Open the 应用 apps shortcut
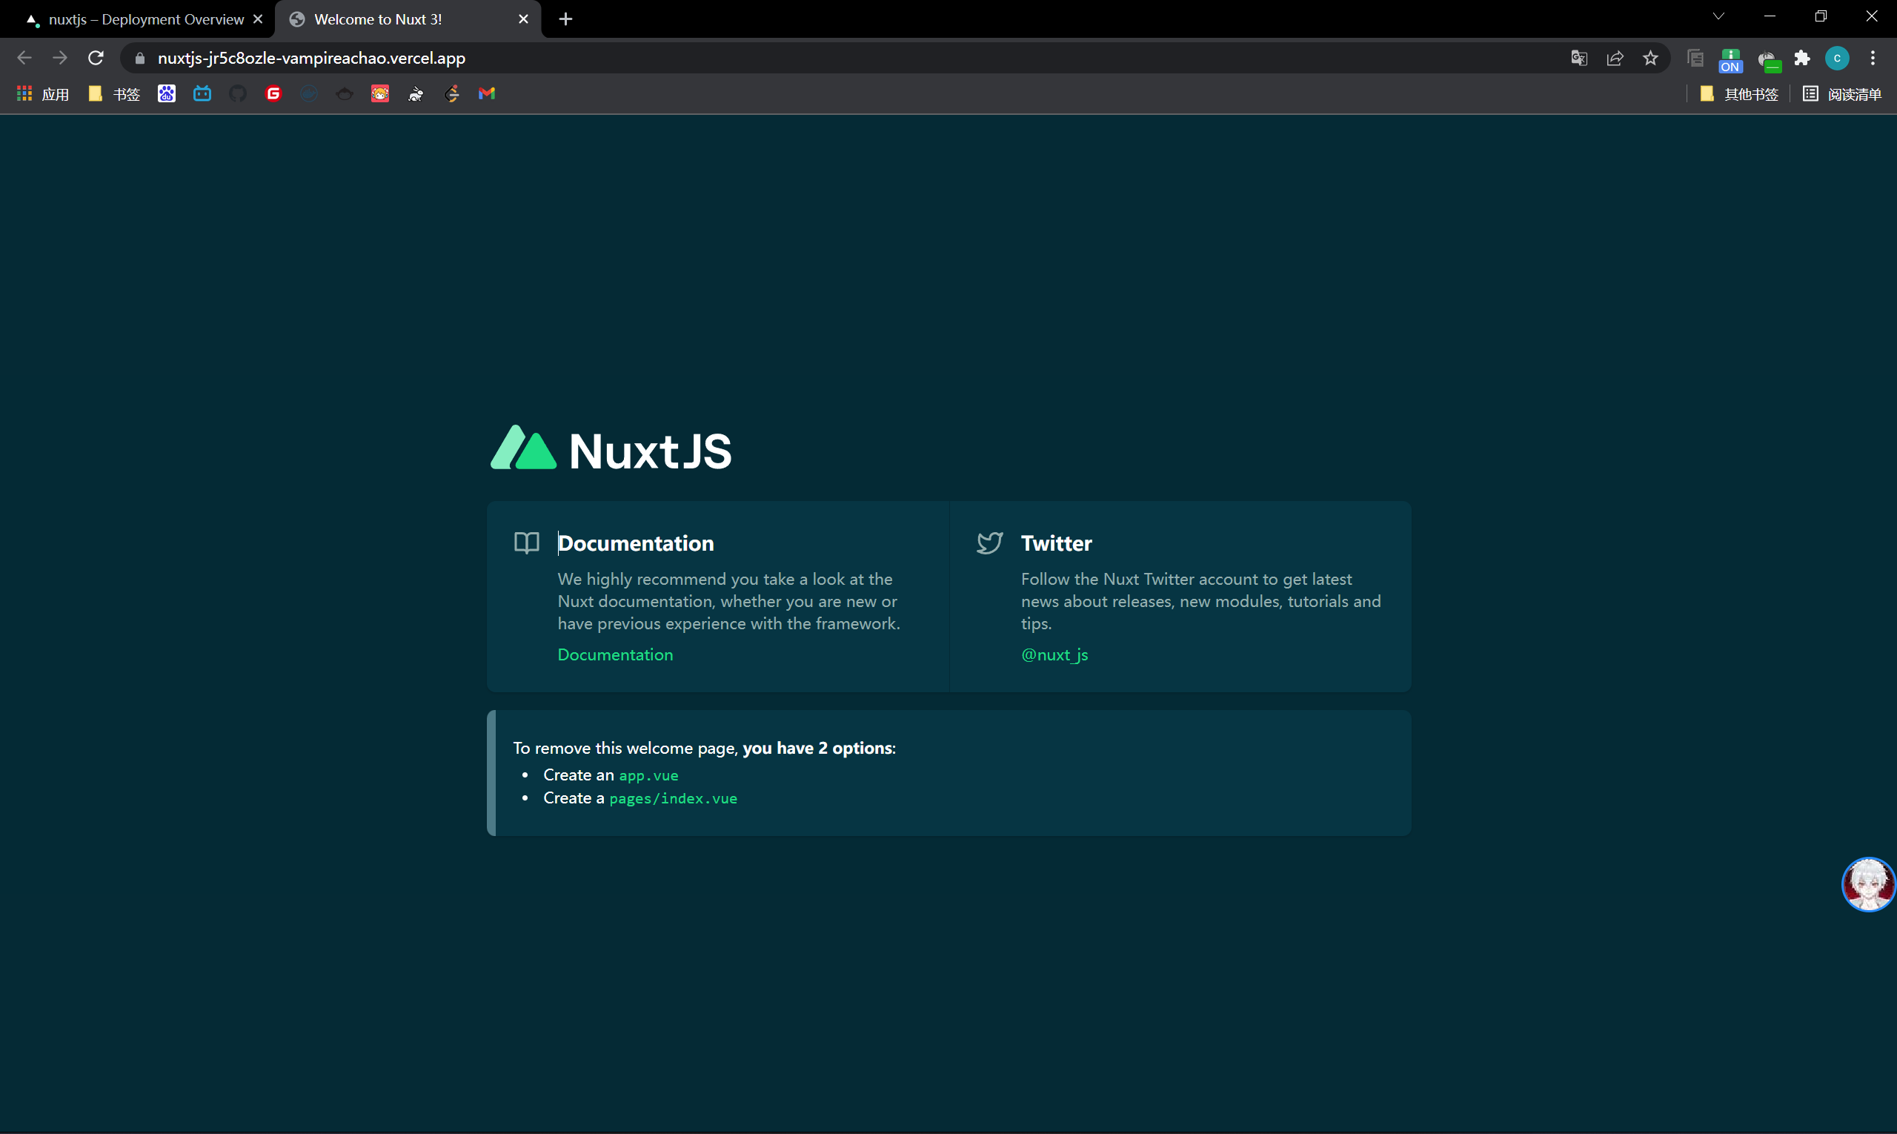This screenshot has height=1134, width=1897. 43,94
